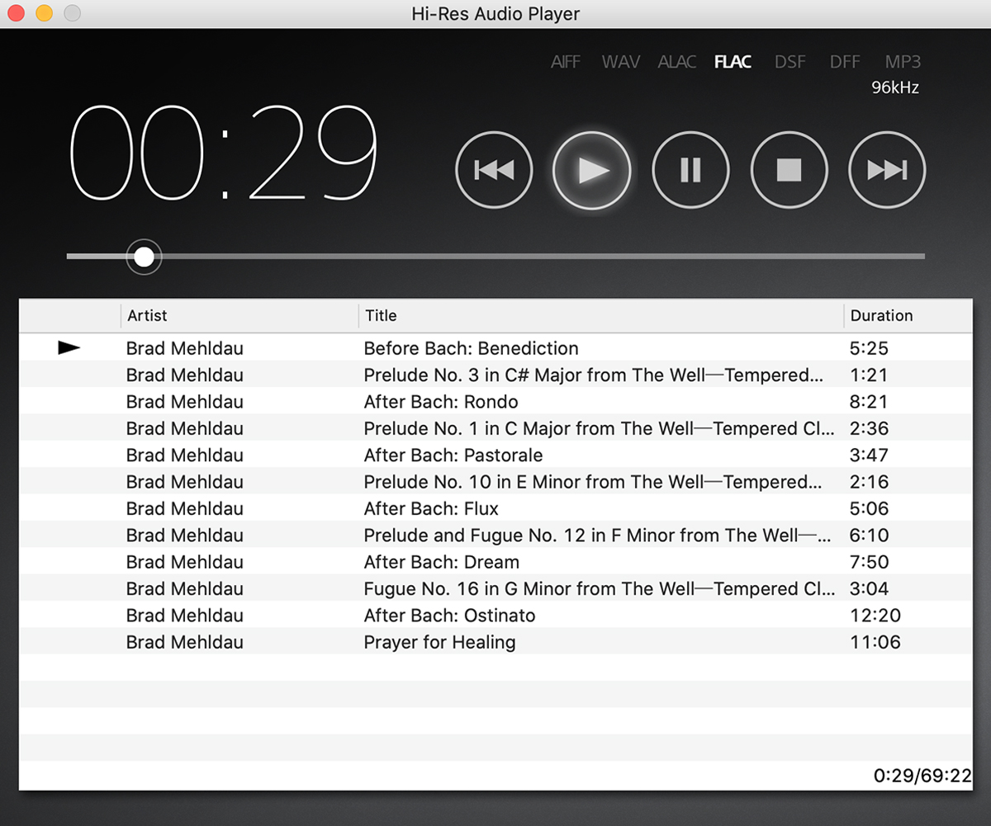
Task: Click the 1:21 duration cell
Action: (869, 375)
